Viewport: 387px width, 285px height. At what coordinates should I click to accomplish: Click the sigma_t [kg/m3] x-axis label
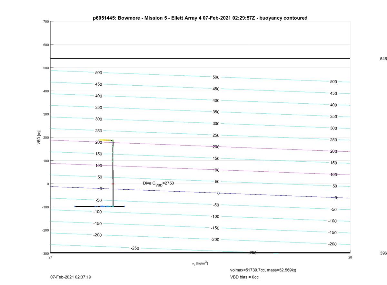point(200,263)
